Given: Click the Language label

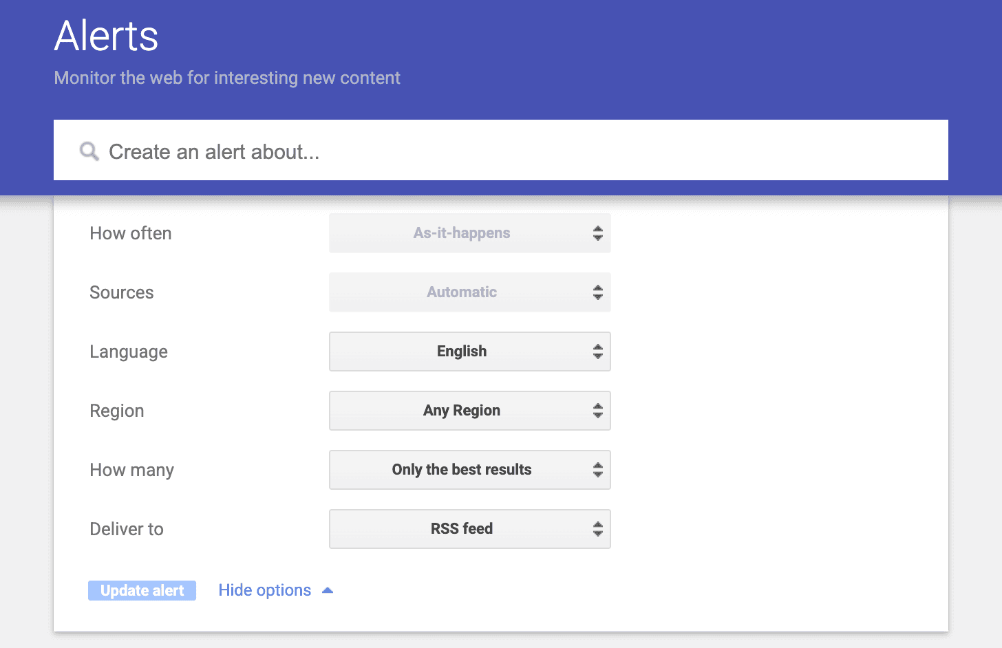Looking at the screenshot, I should [x=129, y=352].
